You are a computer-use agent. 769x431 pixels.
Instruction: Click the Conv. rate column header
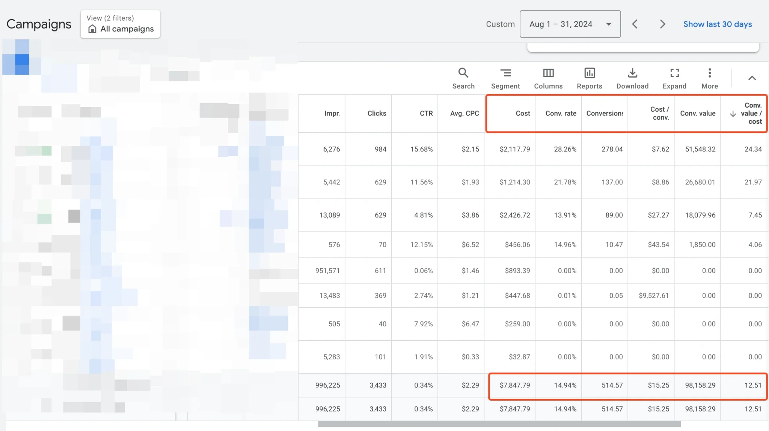coord(560,113)
